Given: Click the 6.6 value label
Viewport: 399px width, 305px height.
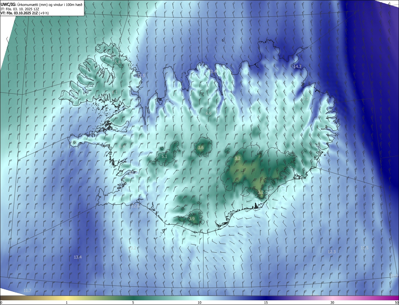Looking at the screenshot, I should click(209, 113).
